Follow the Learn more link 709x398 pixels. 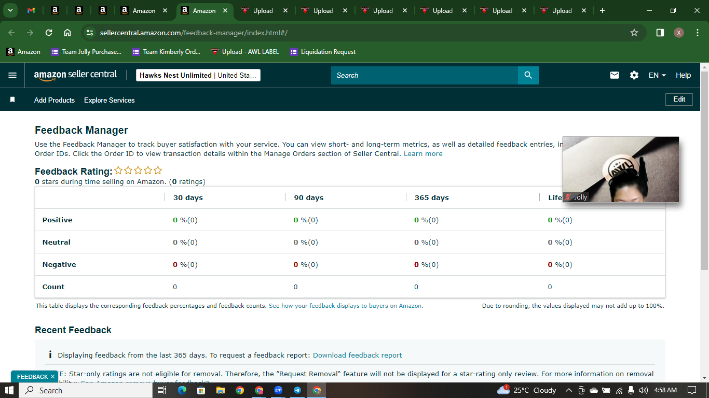[x=423, y=154]
